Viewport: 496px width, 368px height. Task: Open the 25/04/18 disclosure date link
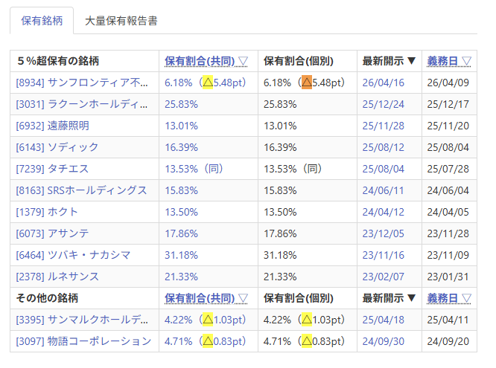click(384, 320)
